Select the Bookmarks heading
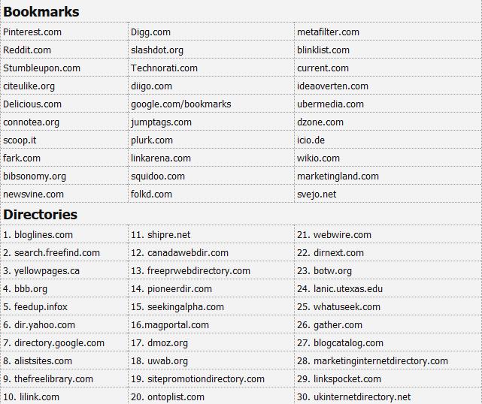Screen dimensions: 482x404 [41, 12]
